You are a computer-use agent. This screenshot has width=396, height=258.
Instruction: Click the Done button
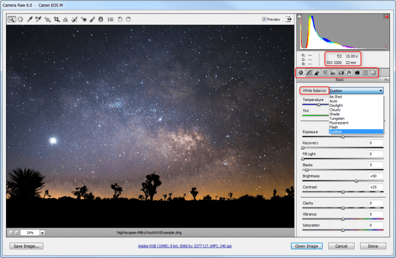coord(373,246)
